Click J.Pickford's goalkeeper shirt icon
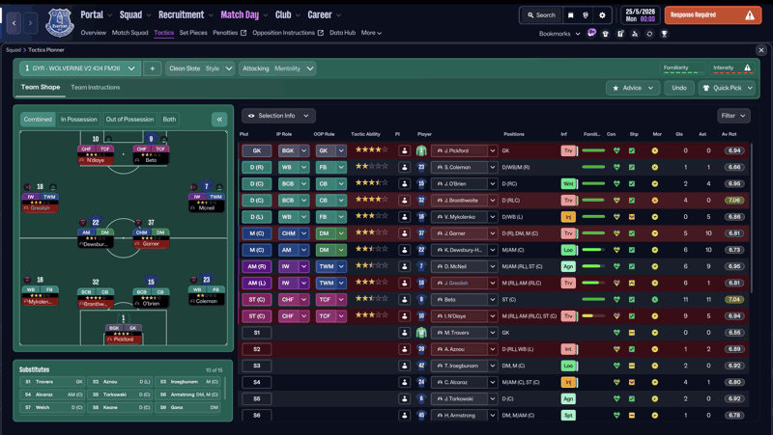773x435 pixels. tap(421, 150)
